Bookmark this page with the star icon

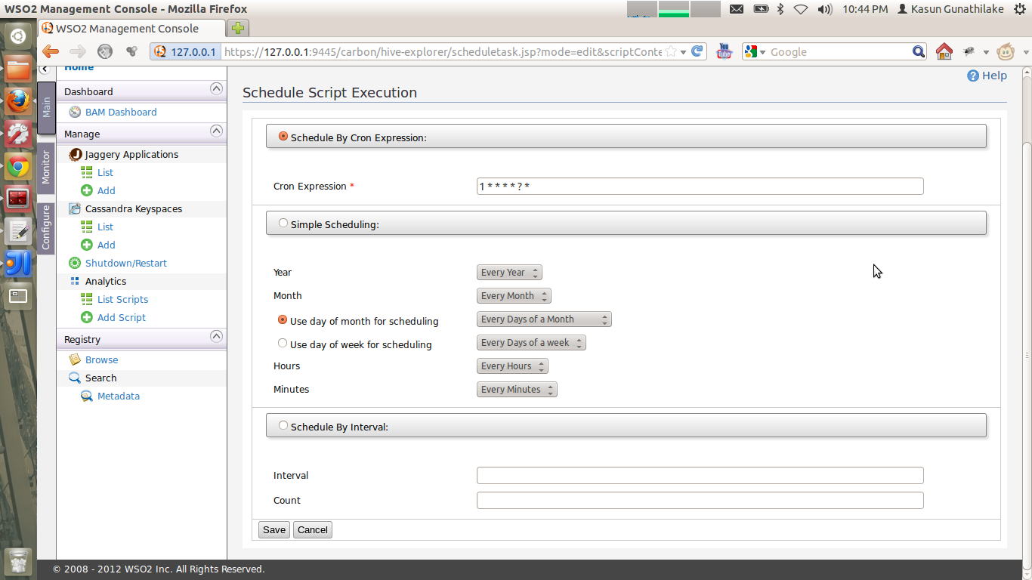670,52
